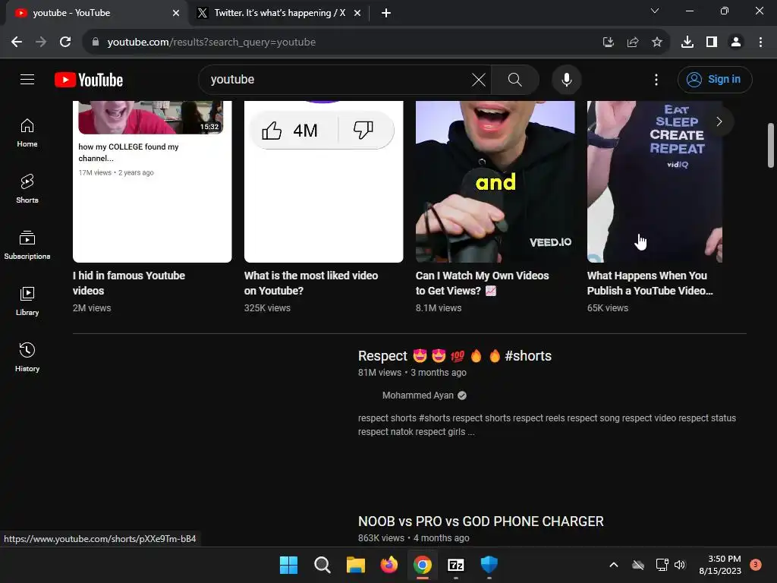The image size is (777, 583).
Task: Toggle the Chrome side panel
Action: (712, 43)
